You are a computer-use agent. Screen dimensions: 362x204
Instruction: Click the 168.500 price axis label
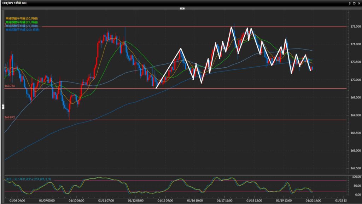tap(355, 133)
